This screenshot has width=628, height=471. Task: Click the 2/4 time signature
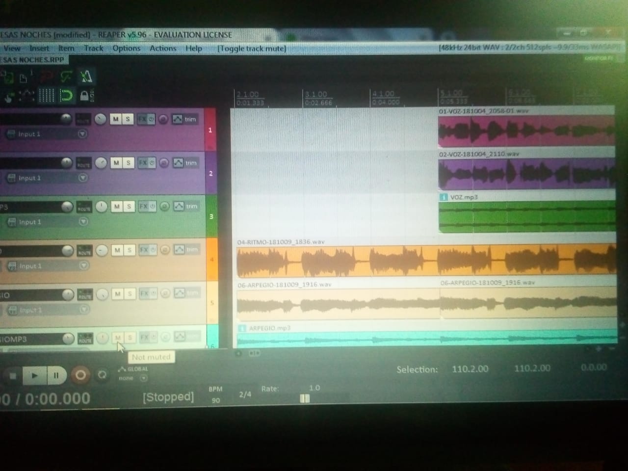pos(245,394)
